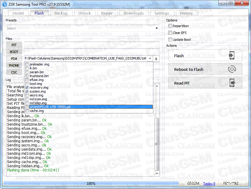Image resolution: width=251 pixels, height=189 pixels.
Task: Enable the Repartition option
Action: click(x=170, y=26)
